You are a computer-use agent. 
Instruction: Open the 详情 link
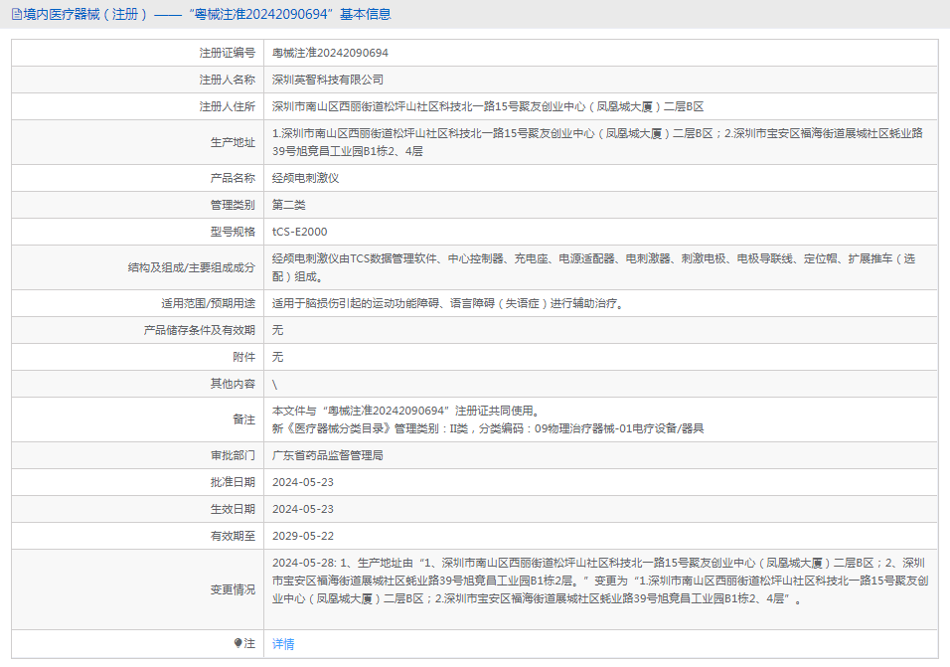[x=283, y=644]
